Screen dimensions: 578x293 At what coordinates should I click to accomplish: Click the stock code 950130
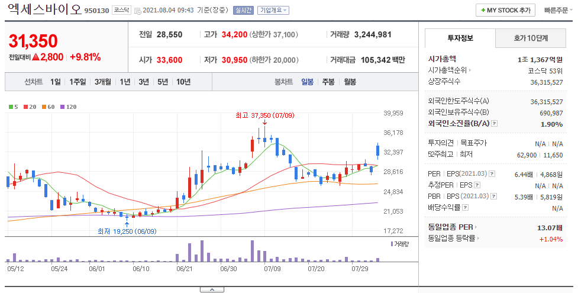[x=96, y=11]
